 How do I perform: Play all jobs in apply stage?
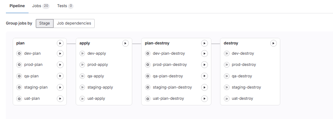point(125,43)
